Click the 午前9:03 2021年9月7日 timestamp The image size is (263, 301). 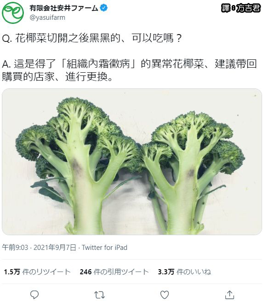(x=39, y=248)
